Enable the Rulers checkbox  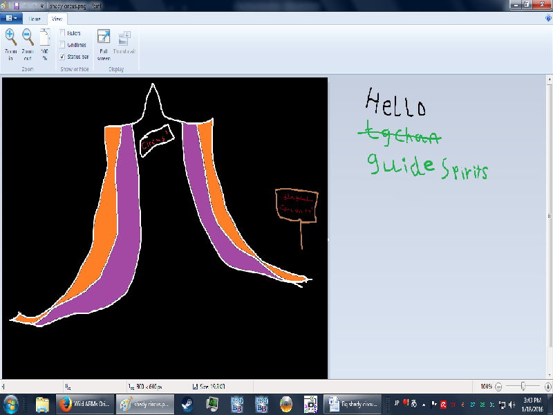[x=63, y=33]
